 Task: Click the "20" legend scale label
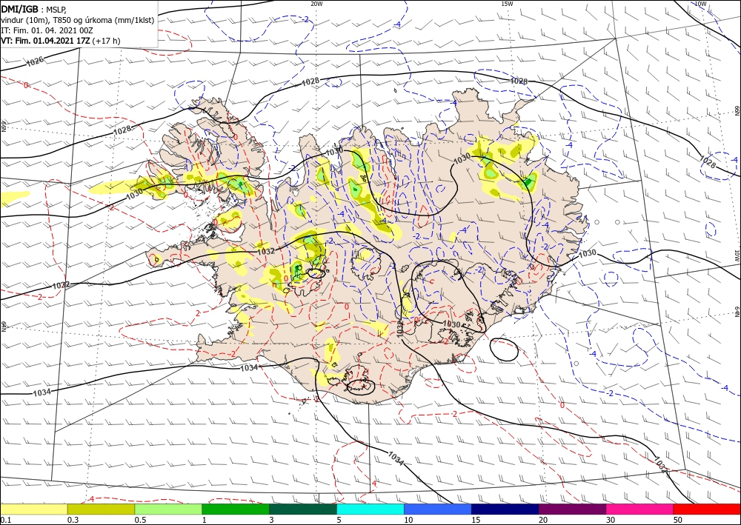point(543,520)
